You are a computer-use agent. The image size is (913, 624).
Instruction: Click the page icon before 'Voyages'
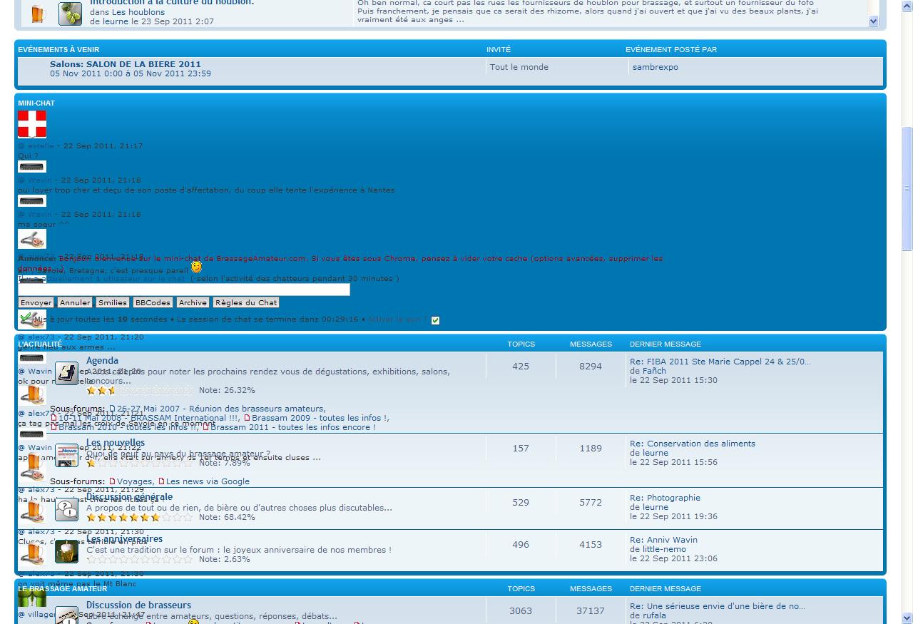click(112, 481)
